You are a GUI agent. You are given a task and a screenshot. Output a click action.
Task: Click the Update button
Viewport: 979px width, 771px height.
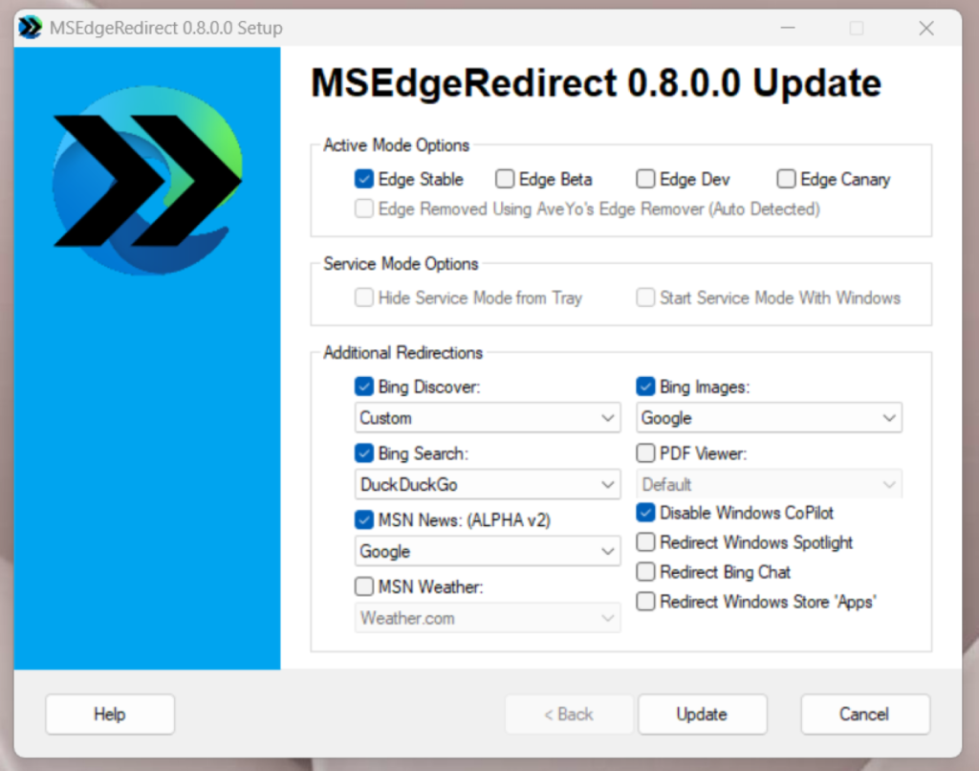click(702, 715)
